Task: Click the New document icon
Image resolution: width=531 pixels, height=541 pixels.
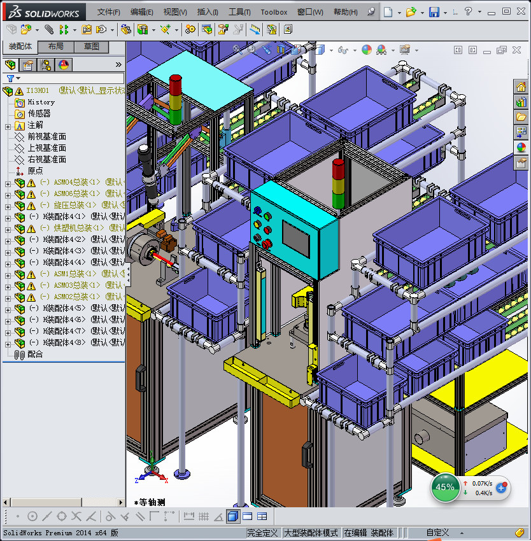Action: (388, 12)
